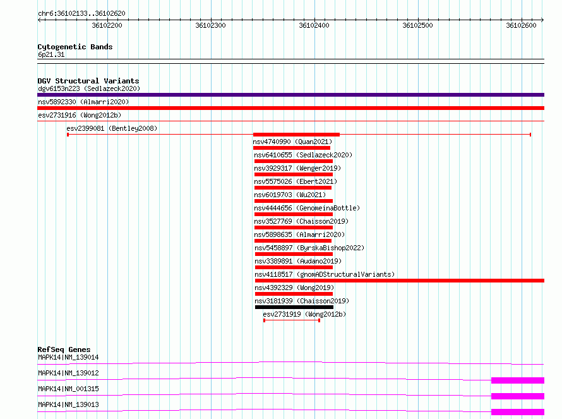Select variant label nsv5458897 (ByrskaBishop2022)
Screen dimensions: 562x419
pyautogui.click(x=309, y=248)
